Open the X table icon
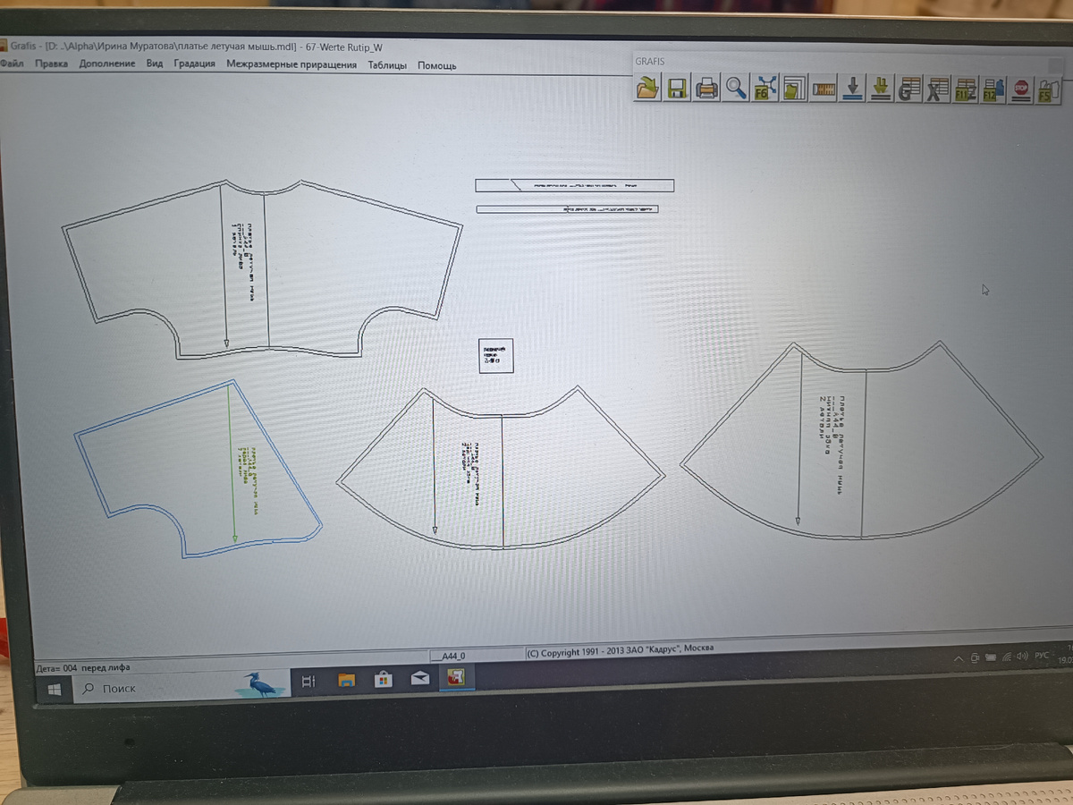Image resolution: width=1073 pixels, height=805 pixels. (937, 89)
